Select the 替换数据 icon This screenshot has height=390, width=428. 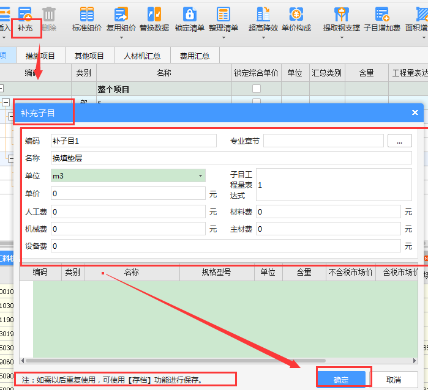154,15
